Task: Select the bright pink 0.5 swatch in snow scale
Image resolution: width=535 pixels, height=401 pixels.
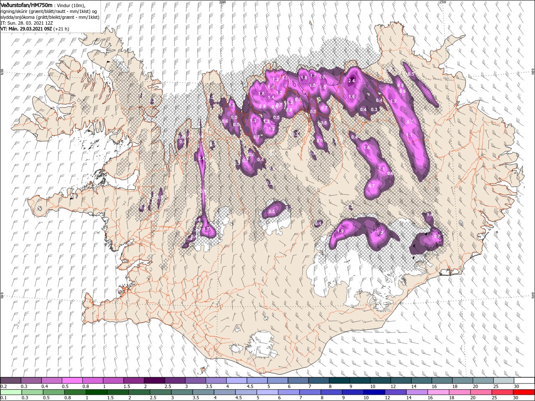Action: pos(72,381)
